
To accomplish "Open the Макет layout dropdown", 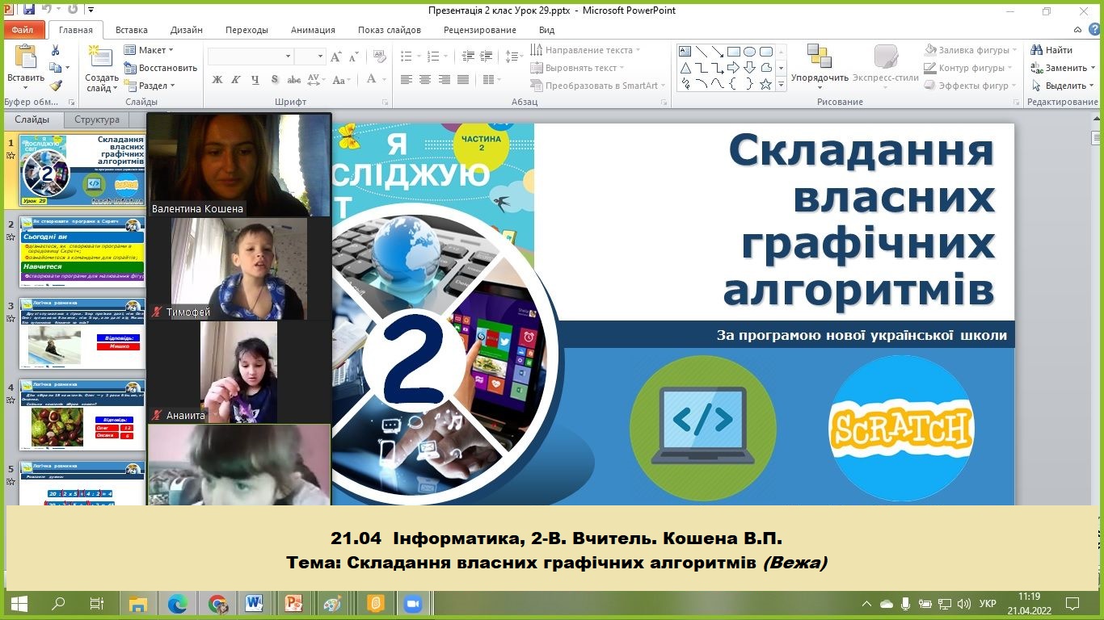I will pos(151,50).
